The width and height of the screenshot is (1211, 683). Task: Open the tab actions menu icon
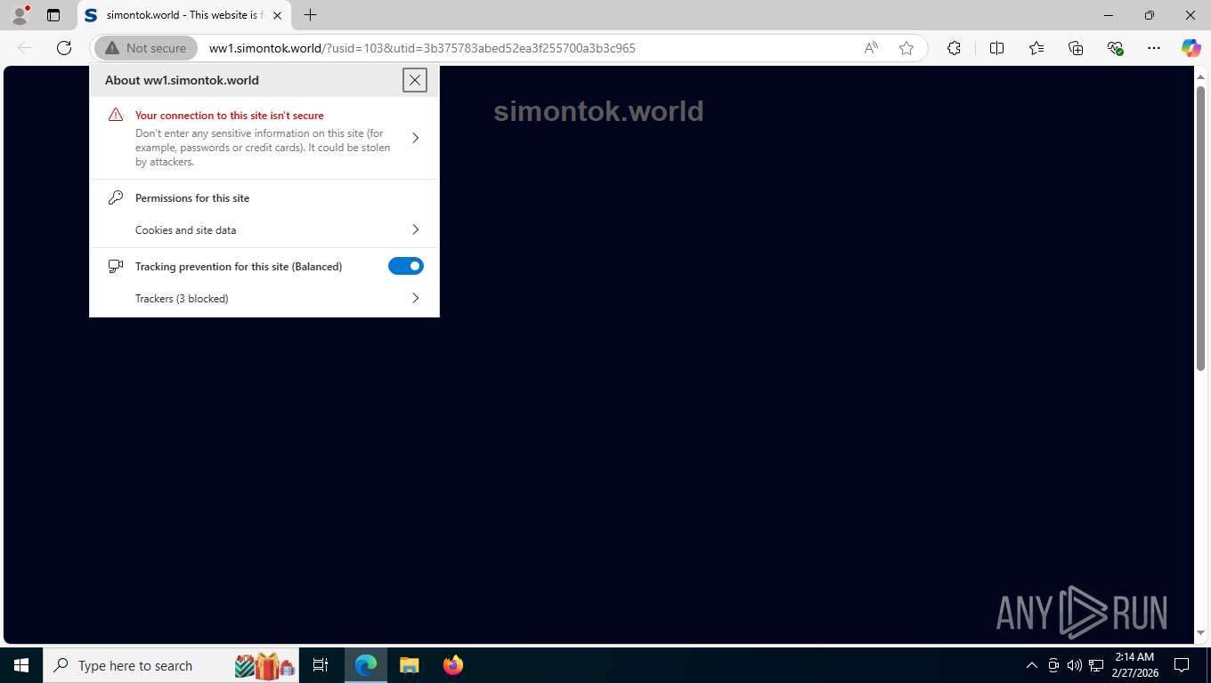53,15
